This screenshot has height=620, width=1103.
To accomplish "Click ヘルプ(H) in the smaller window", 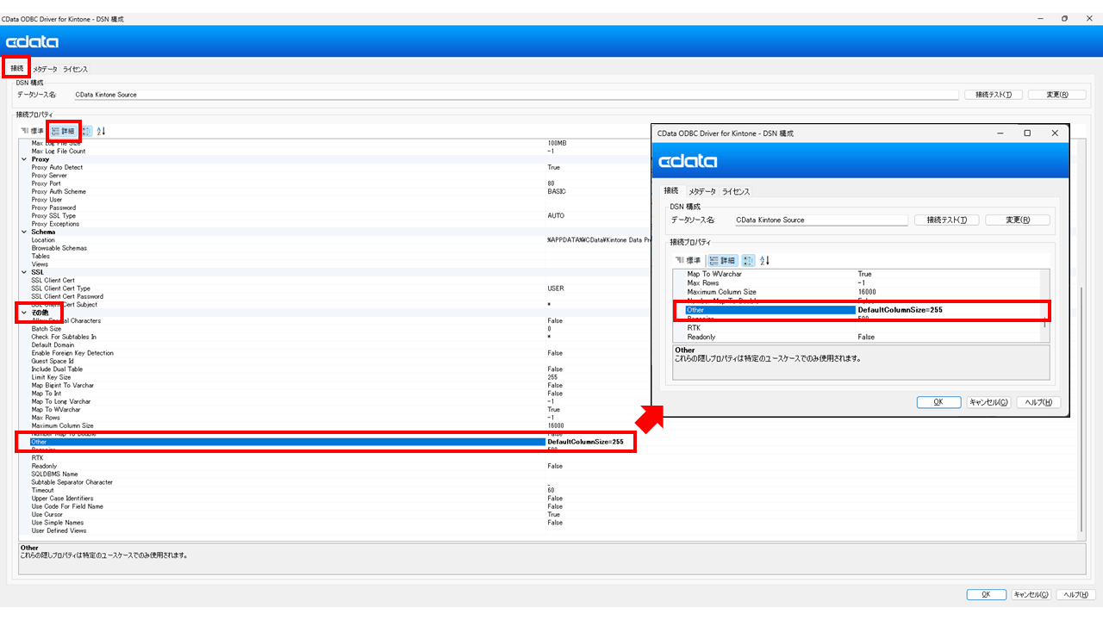I will pyautogui.click(x=1038, y=402).
